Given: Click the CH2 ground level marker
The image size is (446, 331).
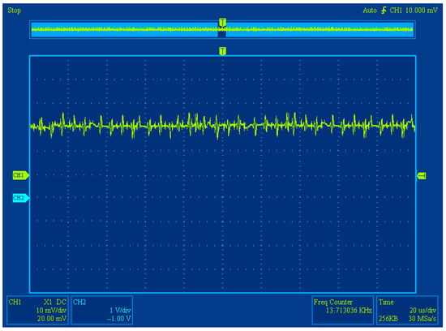Looking at the screenshot, I should (x=21, y=197).
